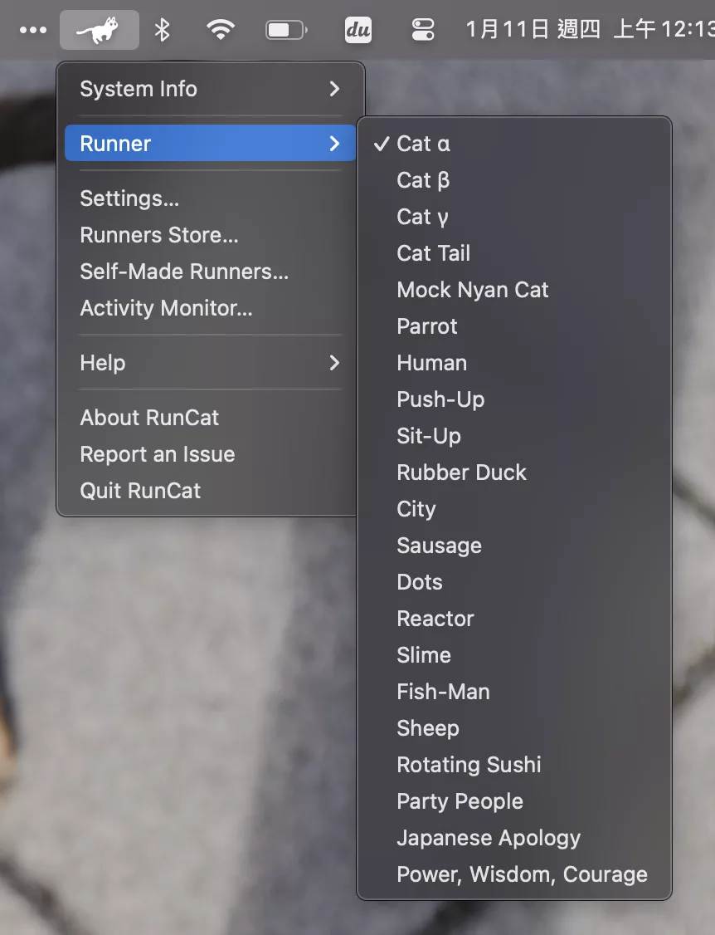The height and width of the screenshot is (935, 715).
Task: Select the Rotating Sushi runner
Action: tap(514, 765)
